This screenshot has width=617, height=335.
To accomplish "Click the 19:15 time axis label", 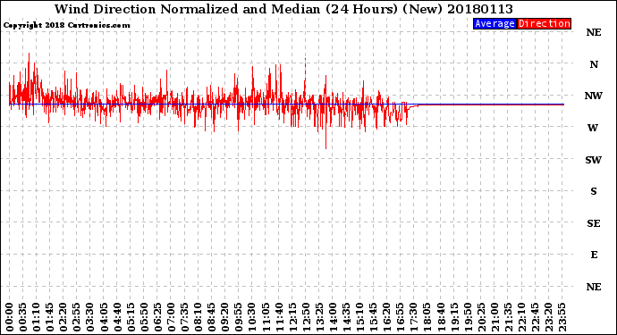I will [x=454, y=317].
